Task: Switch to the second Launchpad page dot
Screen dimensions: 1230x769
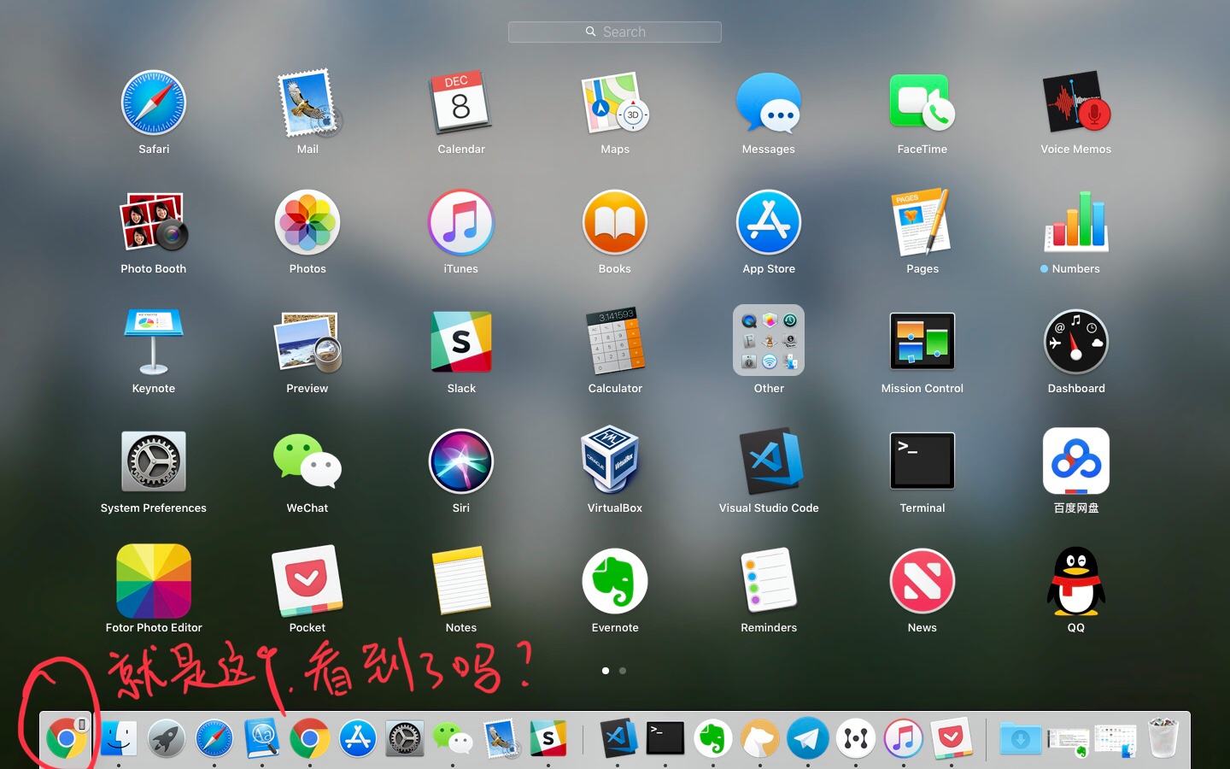Action: click(623, 671)
